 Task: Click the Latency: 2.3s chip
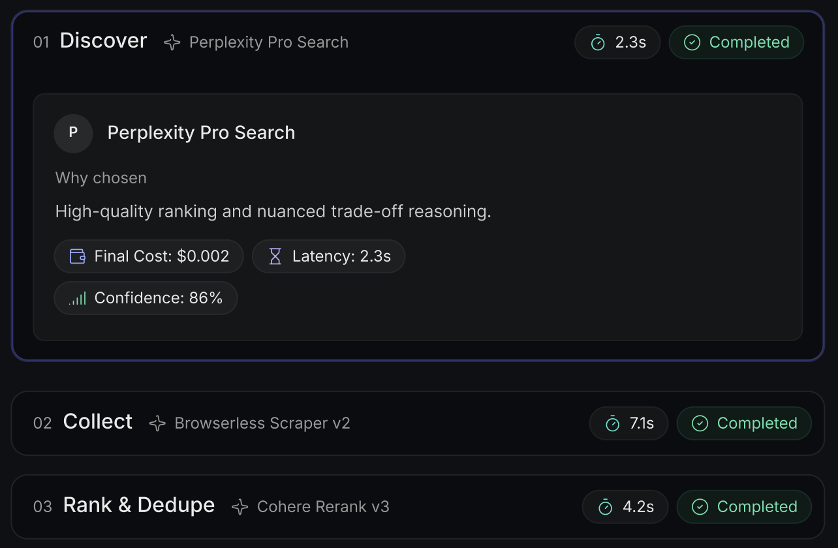pyautogui.click(x=328, y=256)
